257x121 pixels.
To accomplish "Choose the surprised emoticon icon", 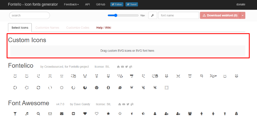I will 97,76.
